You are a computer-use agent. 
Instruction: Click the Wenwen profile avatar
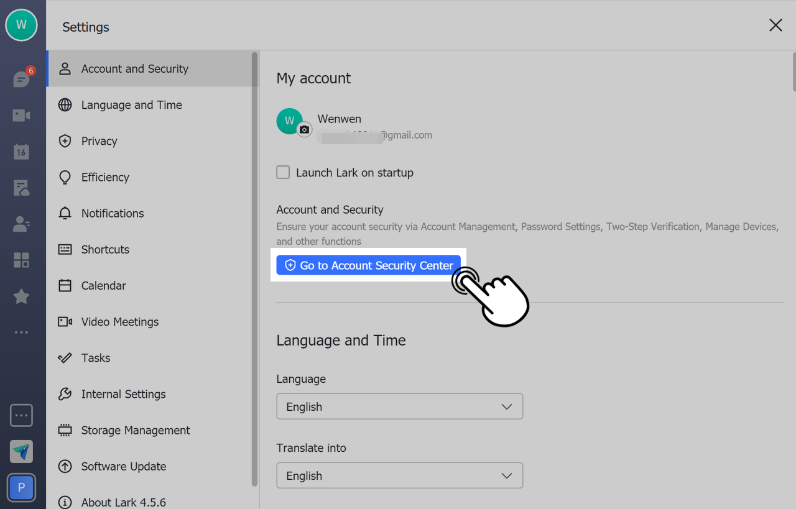pos(289,121)
